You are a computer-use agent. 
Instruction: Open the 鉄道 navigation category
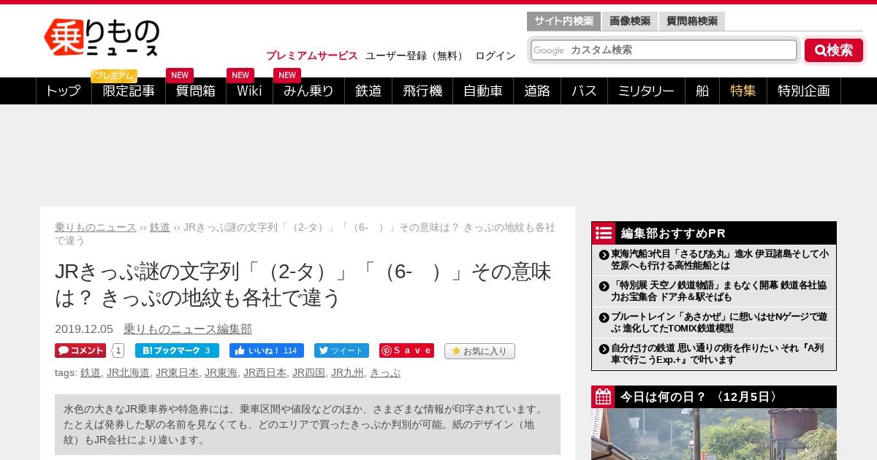368,91
